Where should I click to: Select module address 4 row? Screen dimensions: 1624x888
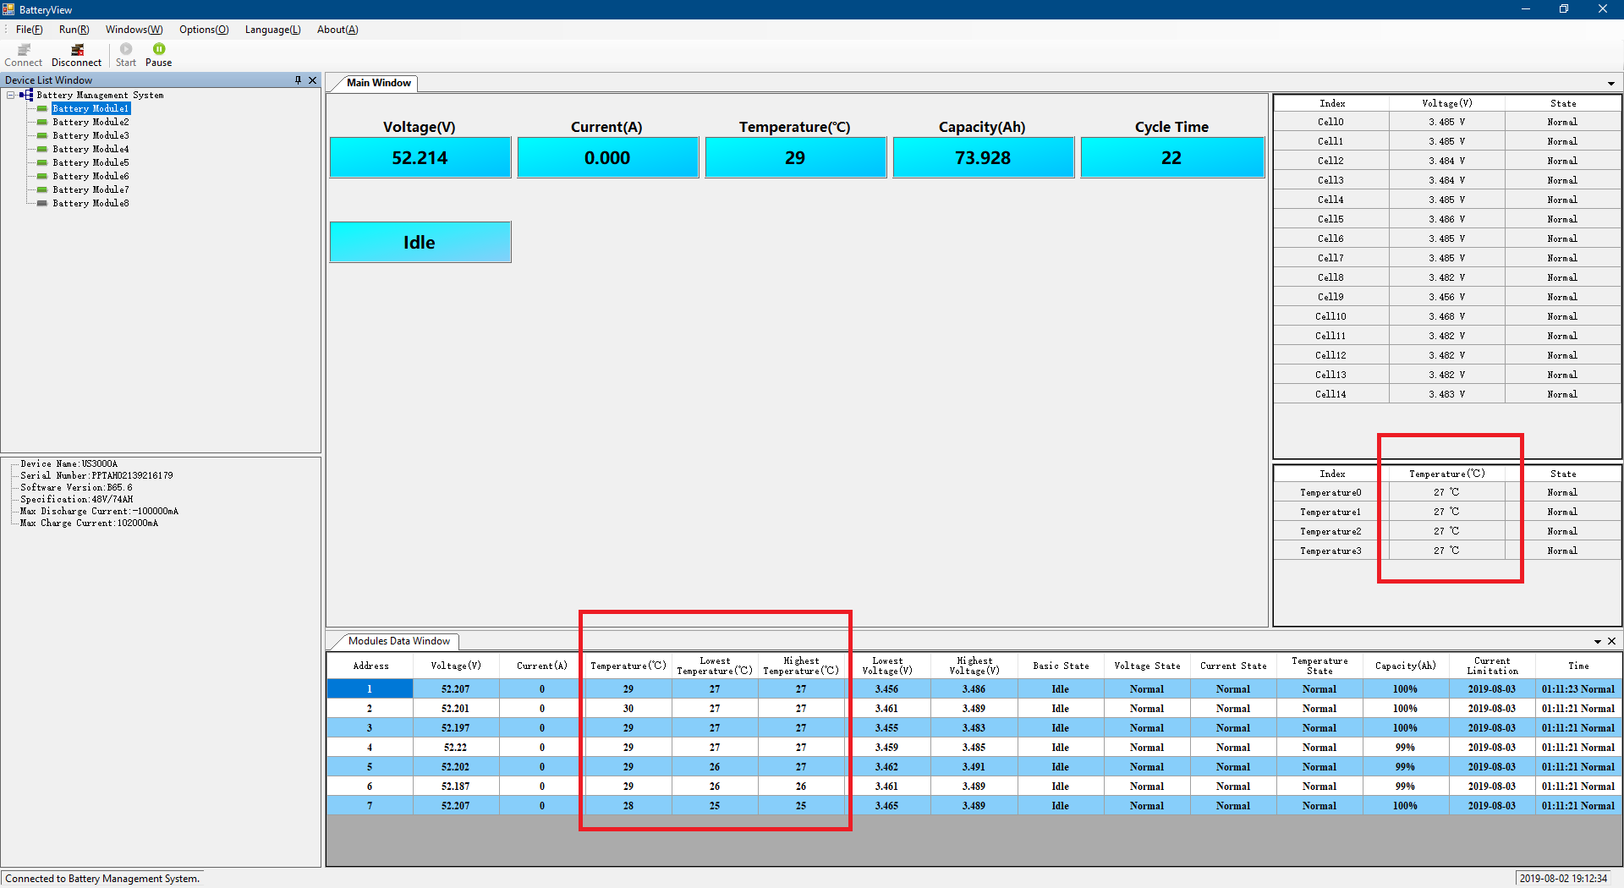tap(370, 748)
